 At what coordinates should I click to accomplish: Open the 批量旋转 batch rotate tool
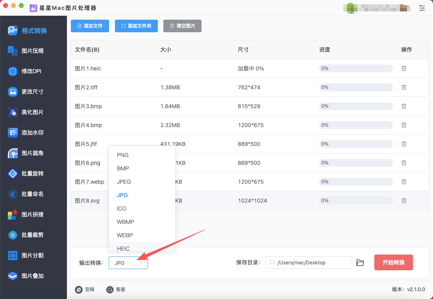[26, 173]
